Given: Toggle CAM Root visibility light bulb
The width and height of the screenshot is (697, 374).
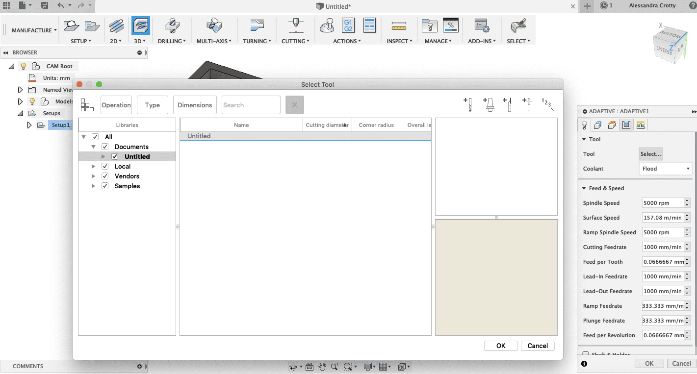Looking at the screenshot, I should pos(23,66).
